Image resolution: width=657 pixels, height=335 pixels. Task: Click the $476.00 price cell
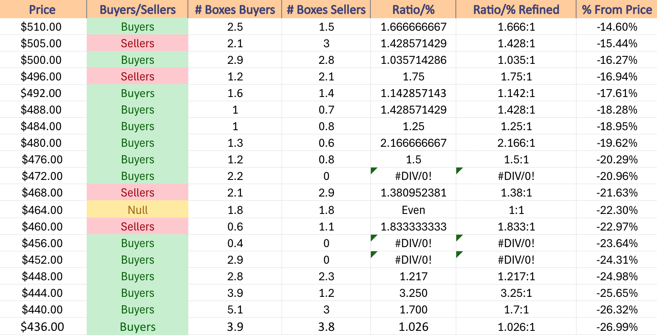pyautogui.click(x=43, y=159)
